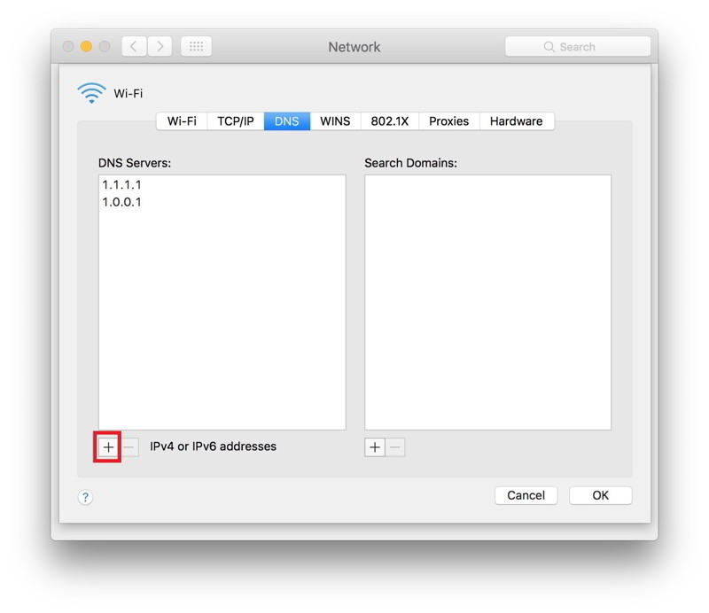Switch to the Wi-Fi tab
This screenshot has width=709, height=613.
click(182, 121)
